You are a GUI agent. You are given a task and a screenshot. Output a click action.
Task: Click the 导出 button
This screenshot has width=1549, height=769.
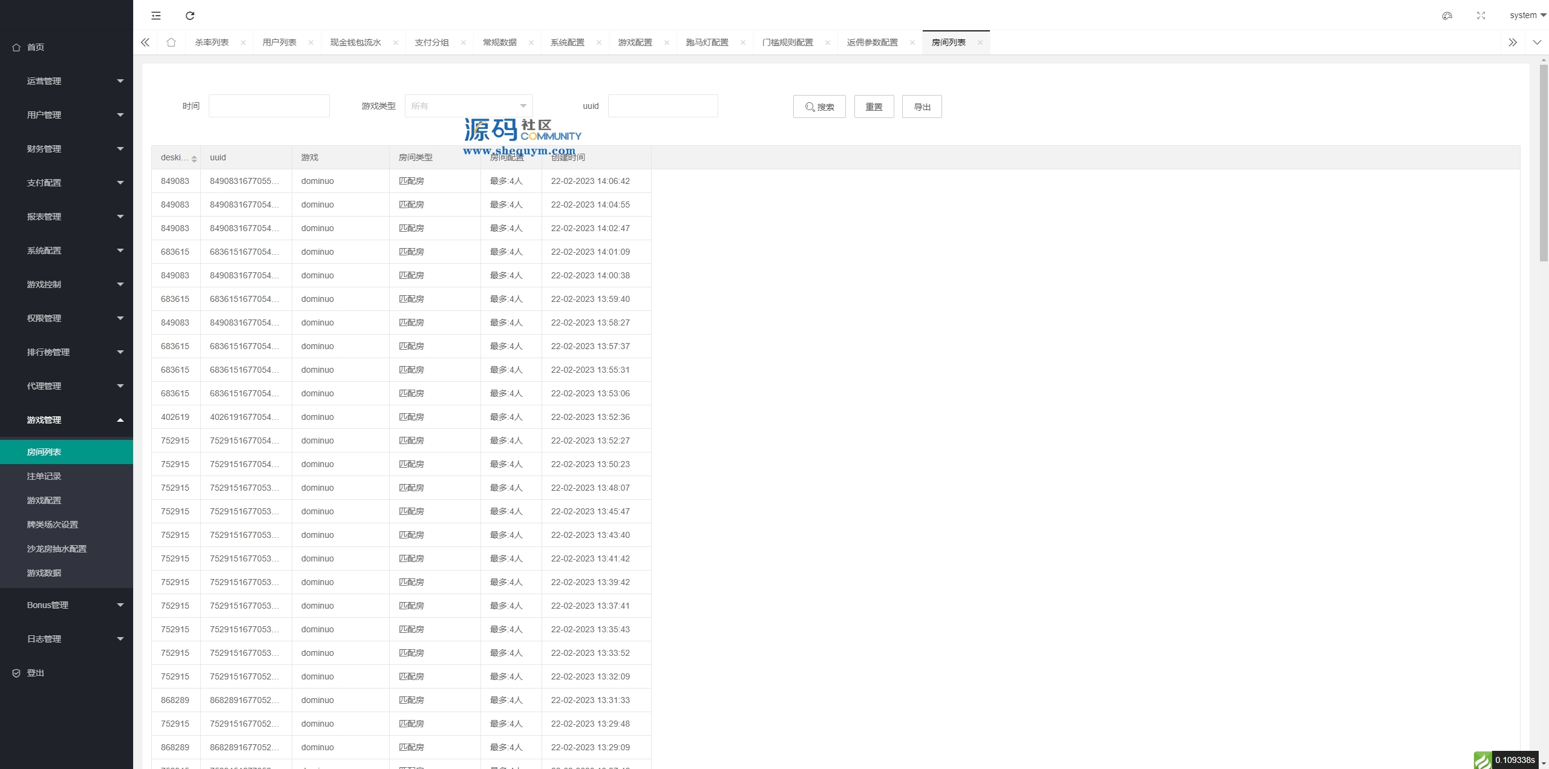click(922, 106)
